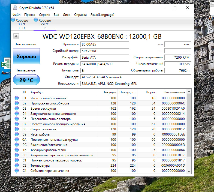Open the Диск menu
Screen dimensions: 214x192
67,15
